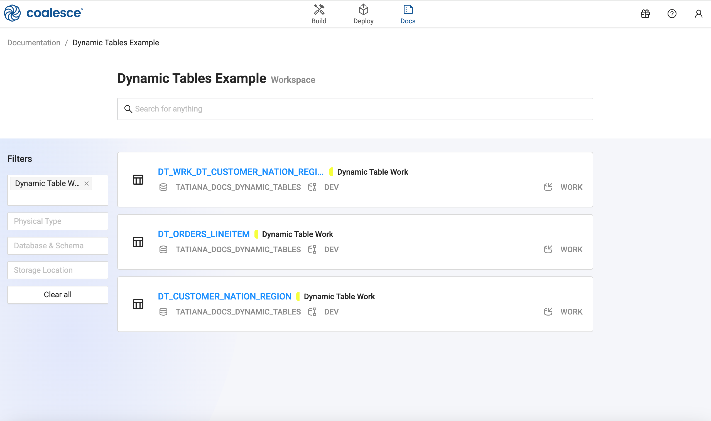
Task: Click Dynamic Table Work label in DT_ORDERS_LINEITEM card
Action: (x=297, y=234)
